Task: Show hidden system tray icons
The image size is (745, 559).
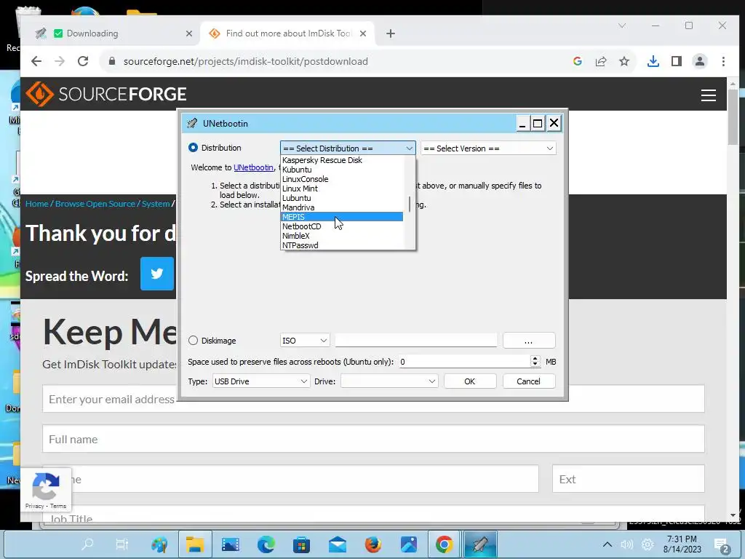Action: pos(607,544)
